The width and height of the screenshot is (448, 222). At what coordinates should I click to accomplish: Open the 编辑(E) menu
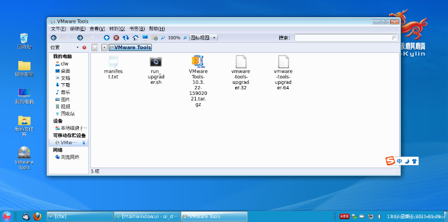[x=78, y=29]
